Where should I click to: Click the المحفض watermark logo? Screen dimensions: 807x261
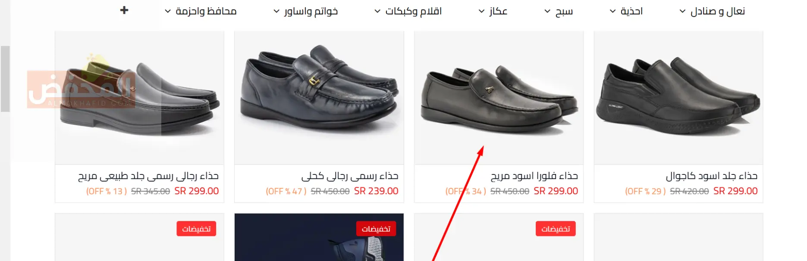(81, 89)
